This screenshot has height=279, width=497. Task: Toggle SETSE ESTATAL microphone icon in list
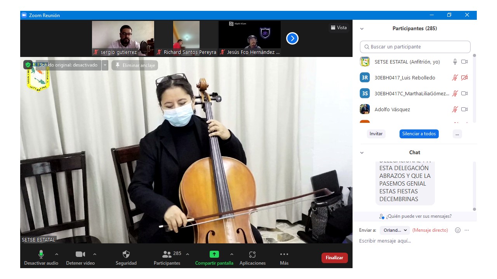pos(455,62)
